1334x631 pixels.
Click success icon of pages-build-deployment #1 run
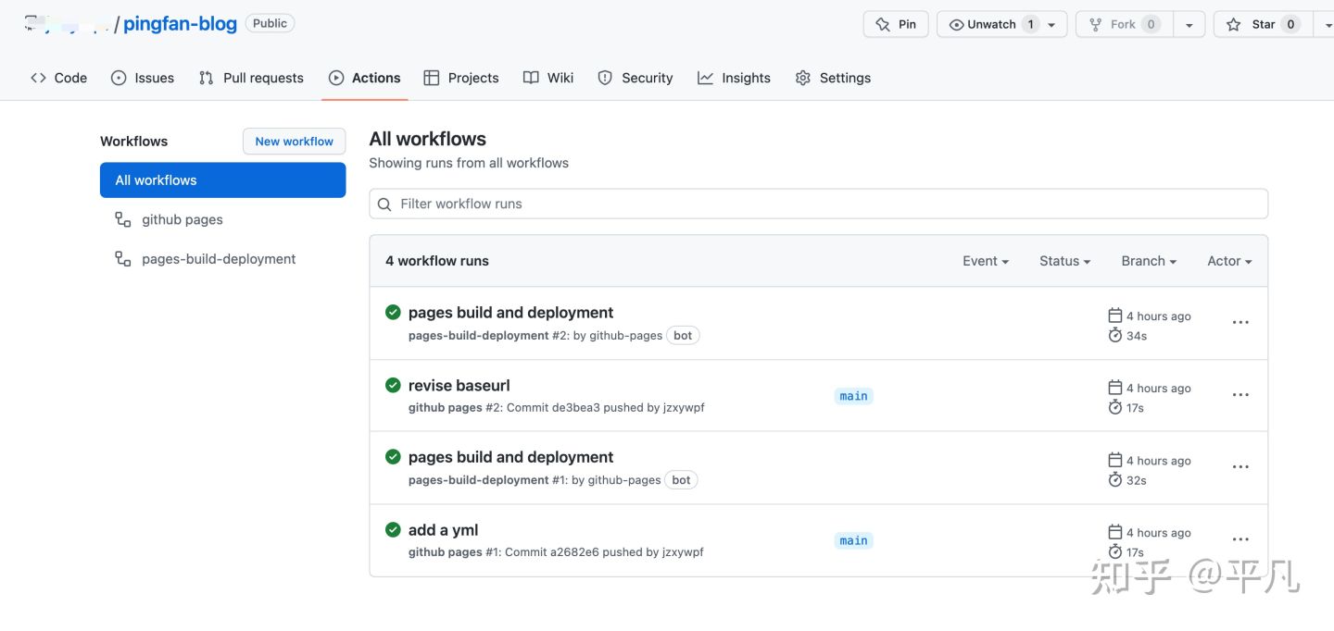[x=393, y=456]
